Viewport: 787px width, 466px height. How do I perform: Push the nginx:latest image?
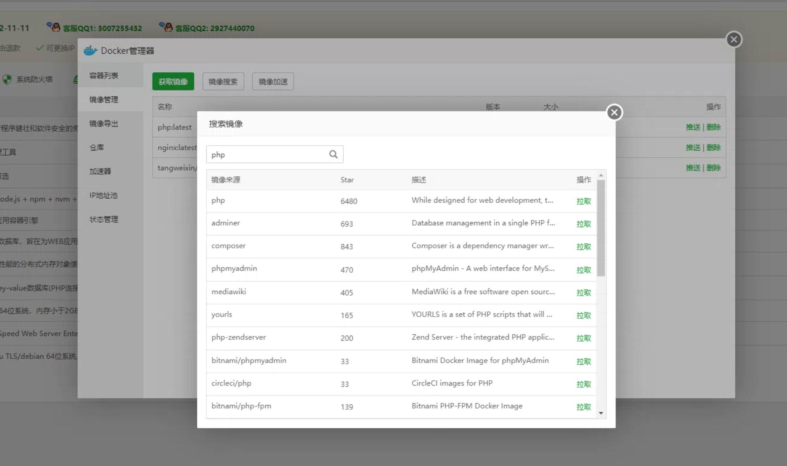tap(693, 147)
